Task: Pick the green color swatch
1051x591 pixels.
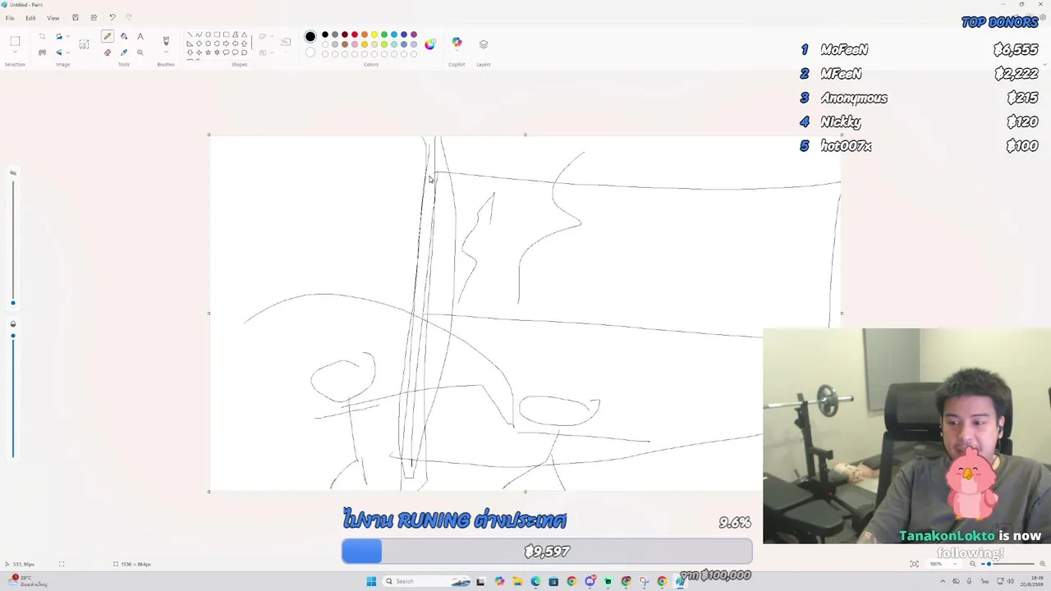Action: pos(384,34)
